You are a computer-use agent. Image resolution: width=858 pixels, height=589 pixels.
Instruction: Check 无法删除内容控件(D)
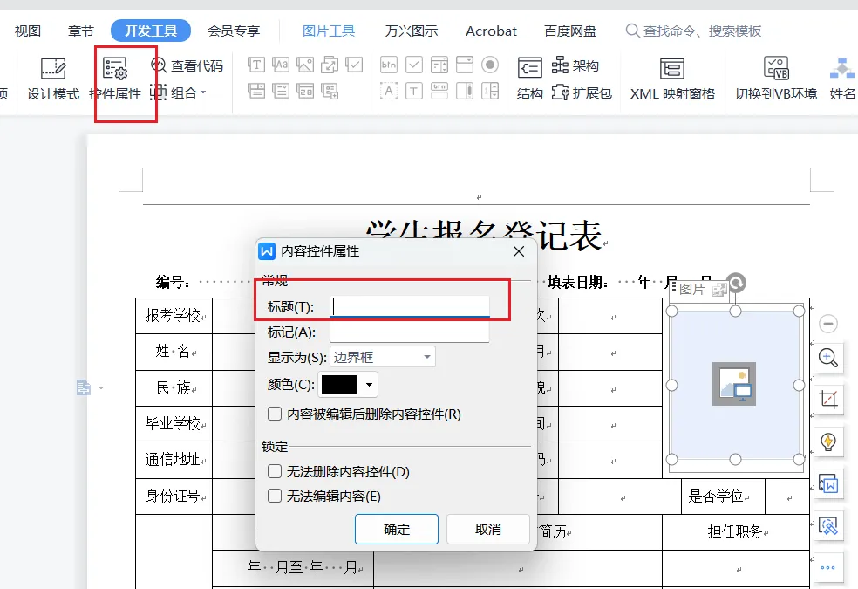(275, 470)
